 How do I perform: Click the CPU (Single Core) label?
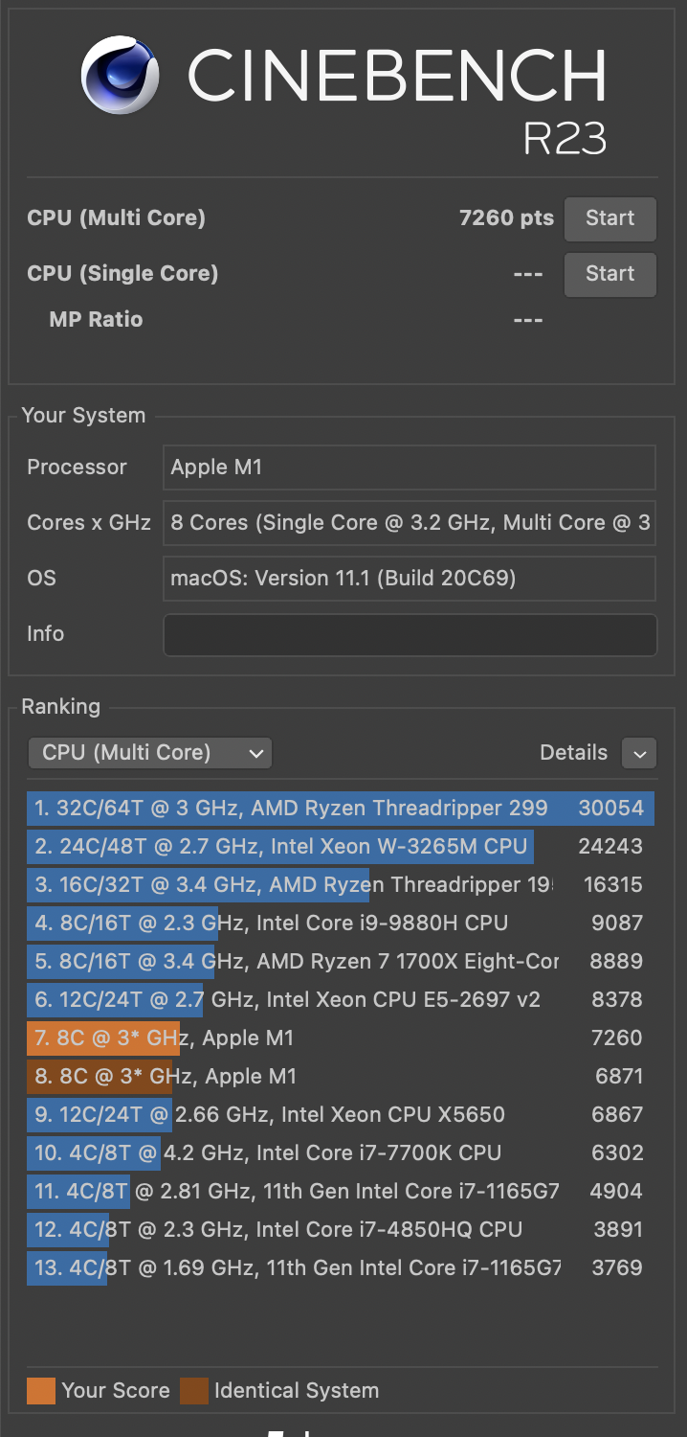[x=122, y=274]
